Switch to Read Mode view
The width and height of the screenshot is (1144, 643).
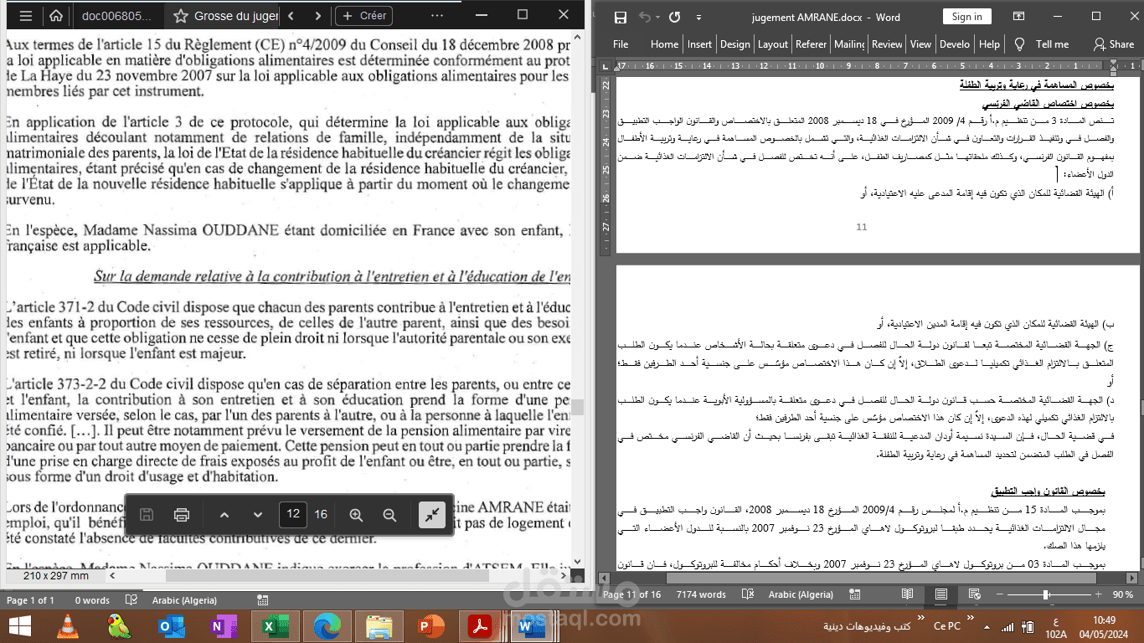pyautogui.click(x=907, y=594)
